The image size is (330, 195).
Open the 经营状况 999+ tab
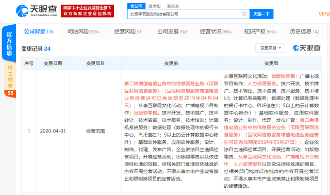coord(216,31)
